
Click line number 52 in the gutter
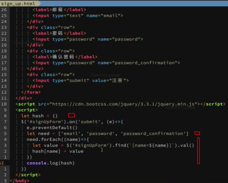(x=2, y=163)
